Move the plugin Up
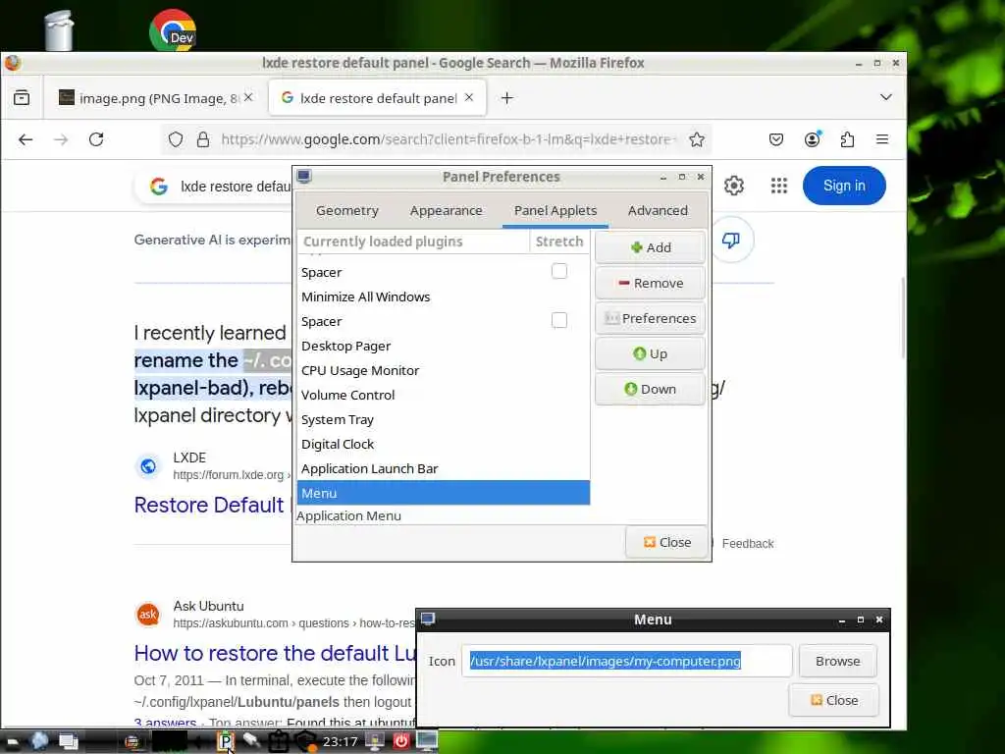 [x=650, y=353]
